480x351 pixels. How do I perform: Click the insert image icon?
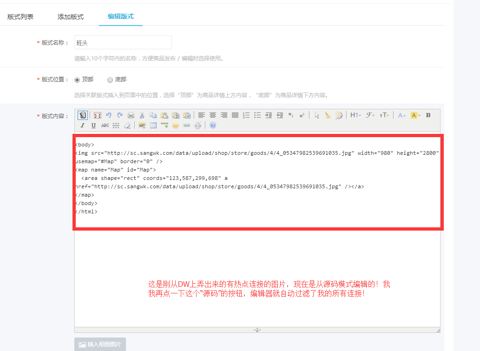click(x=142, y=125)
